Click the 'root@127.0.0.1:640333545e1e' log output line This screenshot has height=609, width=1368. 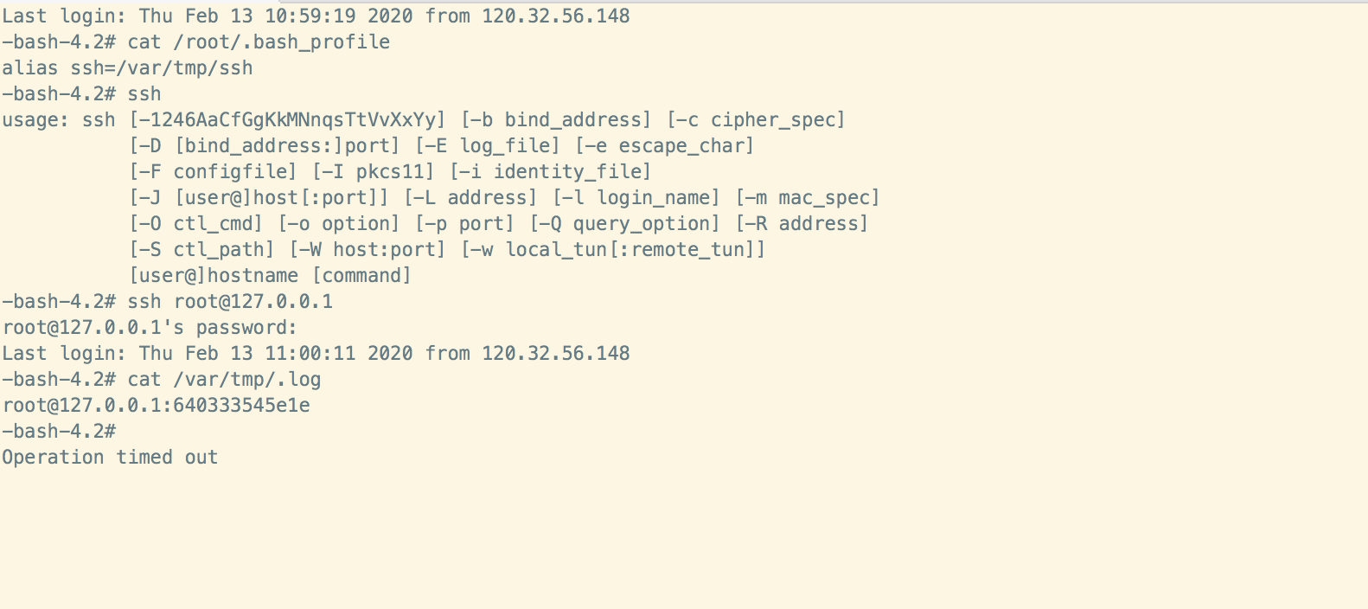click(x=156, y=406)
